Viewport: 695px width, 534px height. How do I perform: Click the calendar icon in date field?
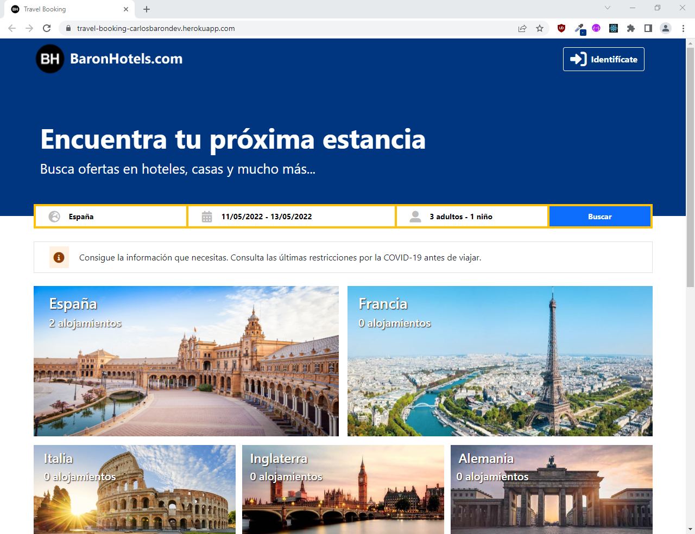(x=207, y=217)
